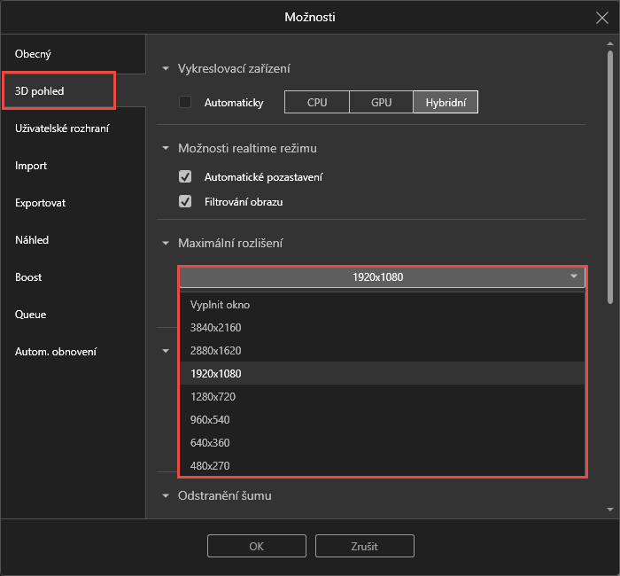Screen dimensions: 620x576
Task: Choose Vyplnit okno resolution option
Action: [220, 305]
